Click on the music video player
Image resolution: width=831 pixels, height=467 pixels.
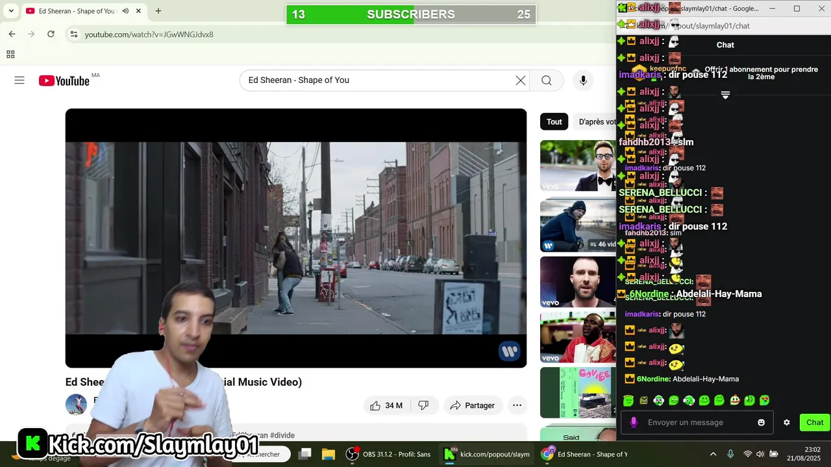(296, 238)
